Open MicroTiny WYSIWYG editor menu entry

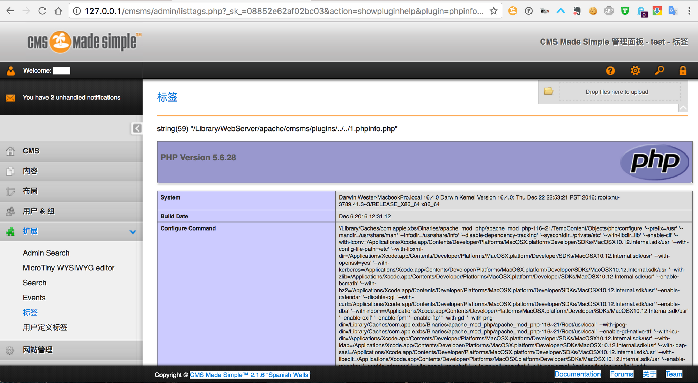[68, 268]
